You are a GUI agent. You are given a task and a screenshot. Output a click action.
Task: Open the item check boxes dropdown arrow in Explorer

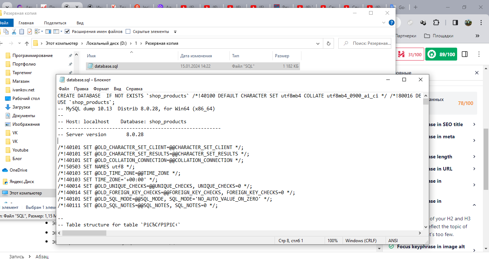tap(61, 31)
